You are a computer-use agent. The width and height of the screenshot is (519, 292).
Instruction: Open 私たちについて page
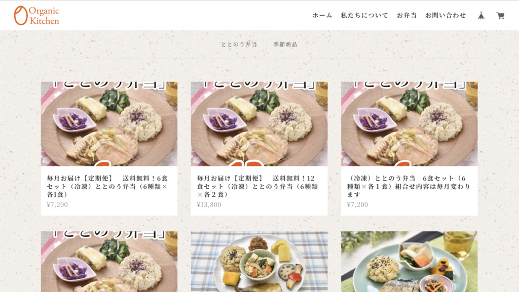click(364, 15)
